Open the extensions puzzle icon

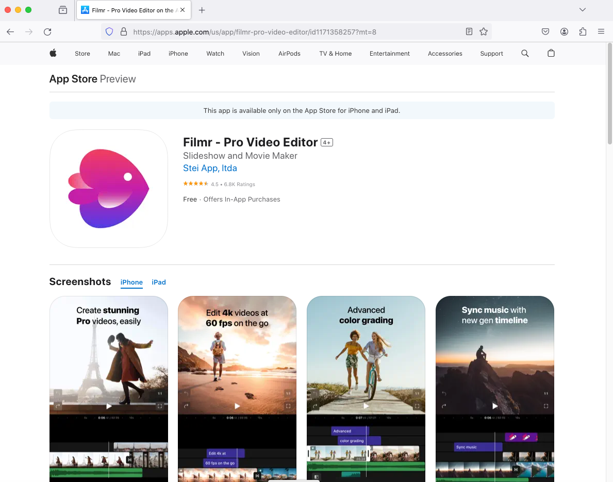[583, 31]
